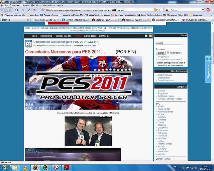Click the PES 2011 banner image
Image resolution: width=214 pixels, height=171 pixels.
coord(84,83)
